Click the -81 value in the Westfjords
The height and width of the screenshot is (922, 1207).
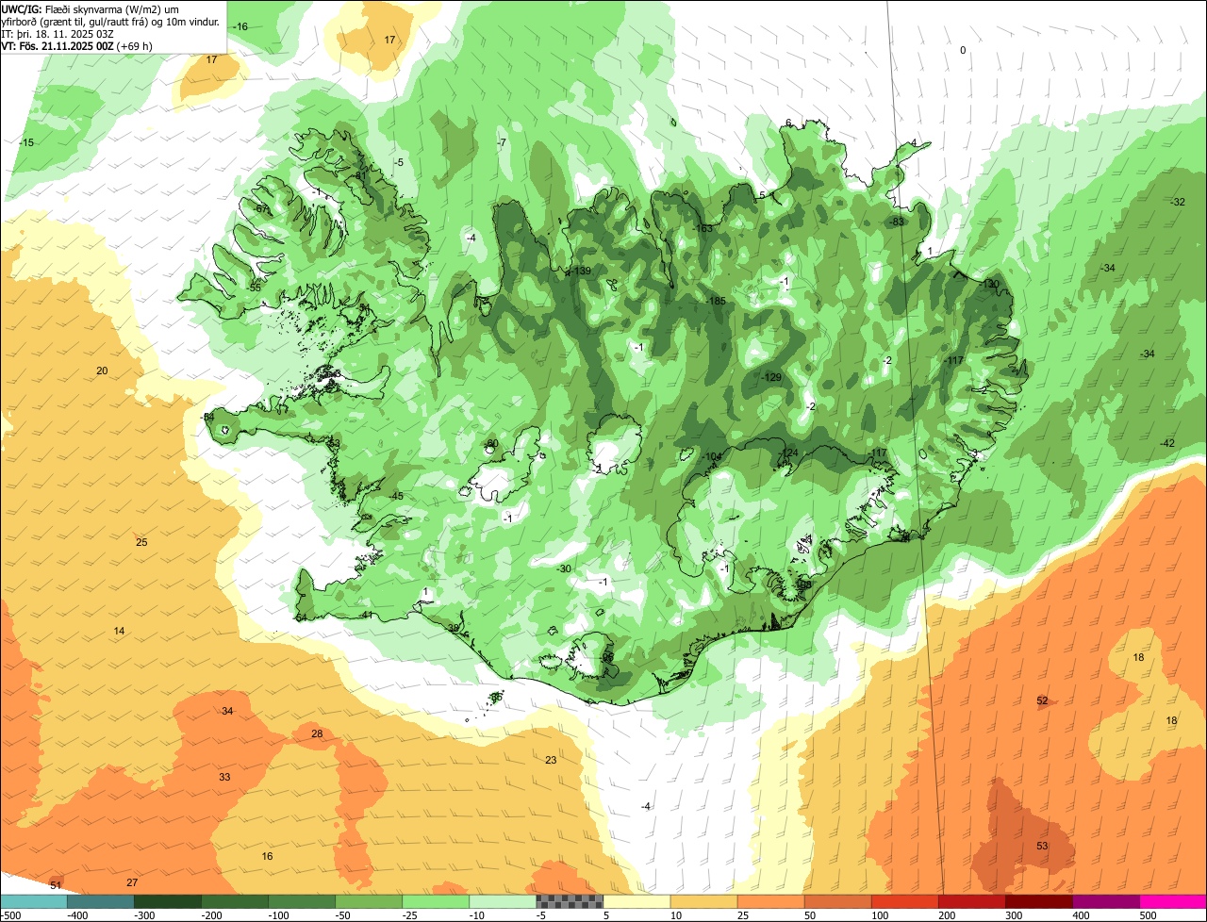point(359,175)
